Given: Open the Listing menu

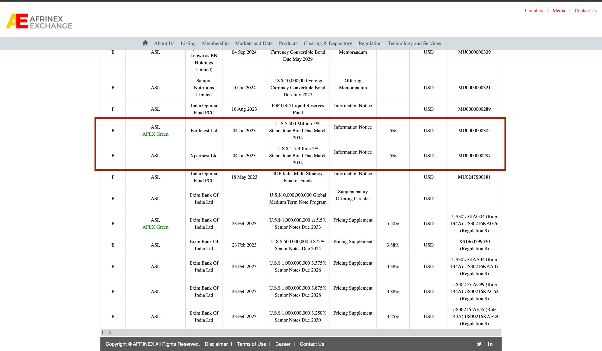Looking at the screenshot, I should pyautogui.click(x=188, y=43).
